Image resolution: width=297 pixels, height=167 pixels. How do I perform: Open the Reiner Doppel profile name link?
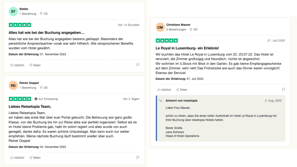(30, 83)
